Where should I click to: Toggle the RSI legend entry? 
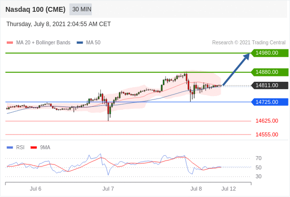click(x=16, y=148)
